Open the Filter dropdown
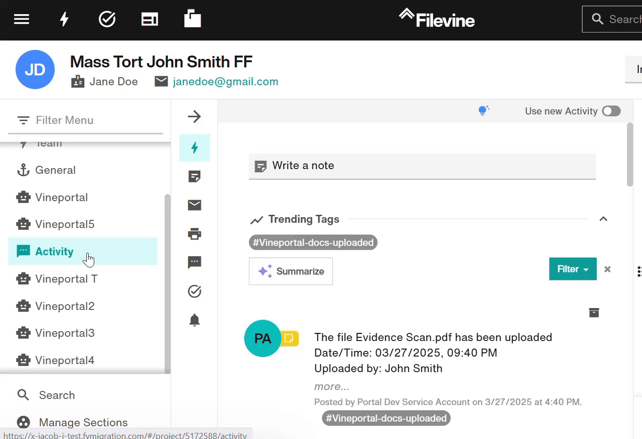 pyautogui.click(x=573, y=269)
